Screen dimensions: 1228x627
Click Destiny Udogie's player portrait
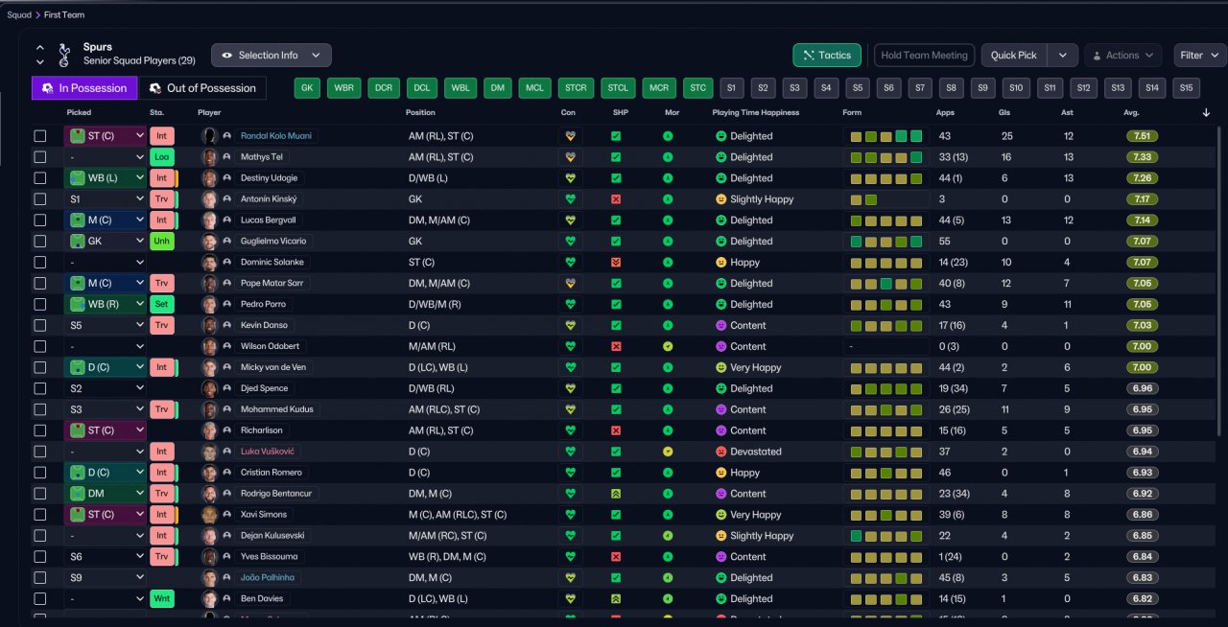point(209,178)
